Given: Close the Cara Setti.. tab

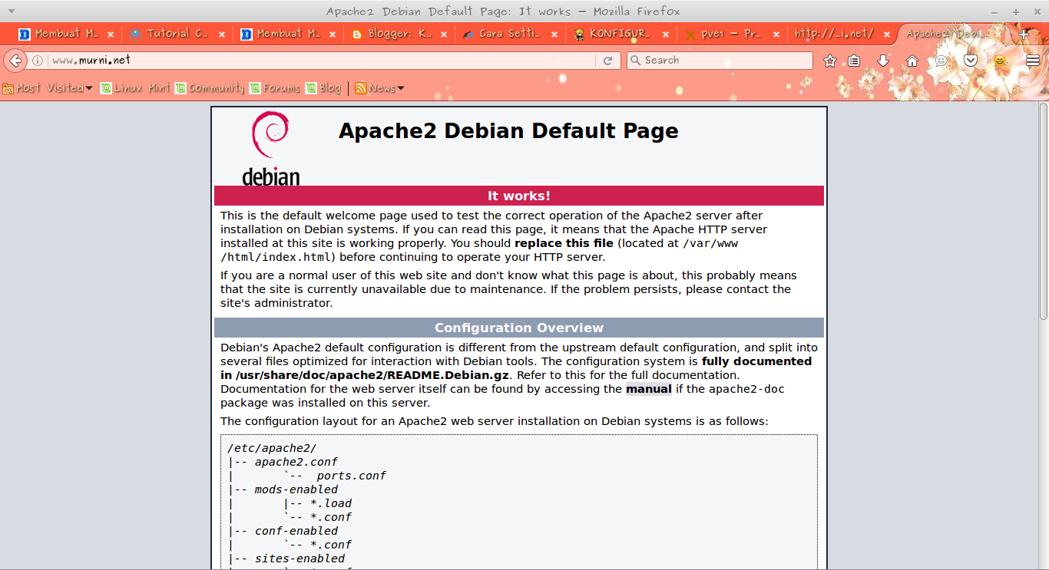Looking at the screenshot, I should point(554,35).
